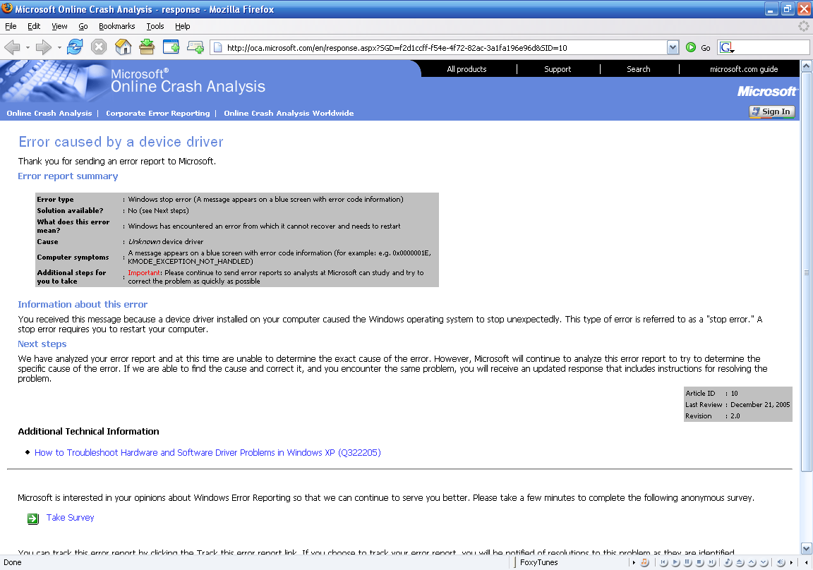Open the View menu
Image resolution: width=813 pixels, height=570 pixels.
coord(59,26)
